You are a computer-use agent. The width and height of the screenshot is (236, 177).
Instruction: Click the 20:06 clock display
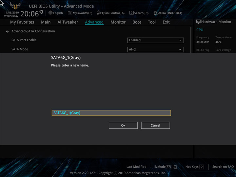pyautogui.click(x=29, y=14)
